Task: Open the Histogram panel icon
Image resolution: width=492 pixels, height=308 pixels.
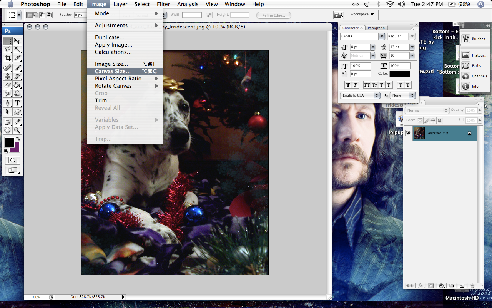Action: click(x=466, y=55)
